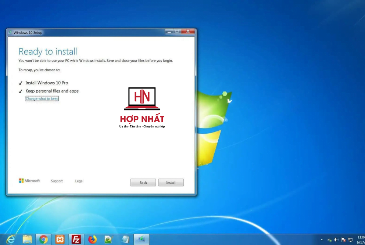Open the Support link
The width and height of the screenshot is (365, 245).
click(57, 181)
